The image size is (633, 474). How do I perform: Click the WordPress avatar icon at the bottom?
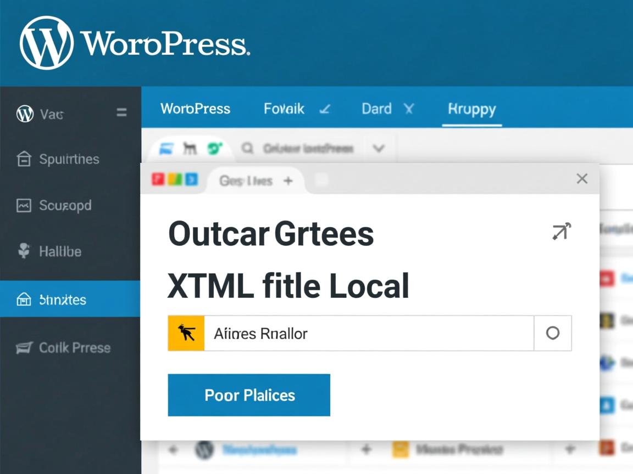click(x=204, y=449)
